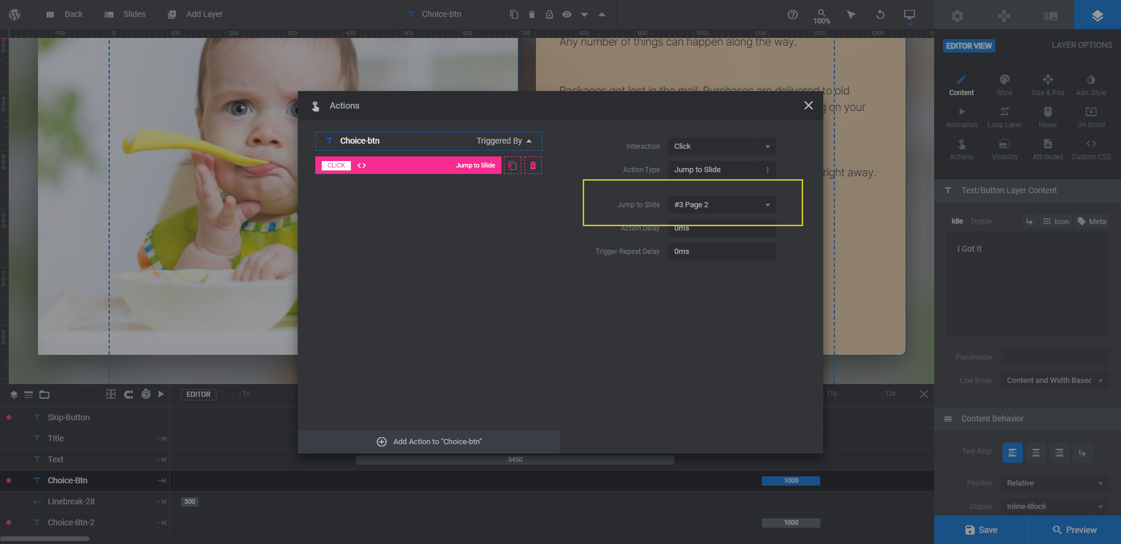Open On Scroll options
The height and width of the screenshot is (544, 1121).
[1091, 117]
